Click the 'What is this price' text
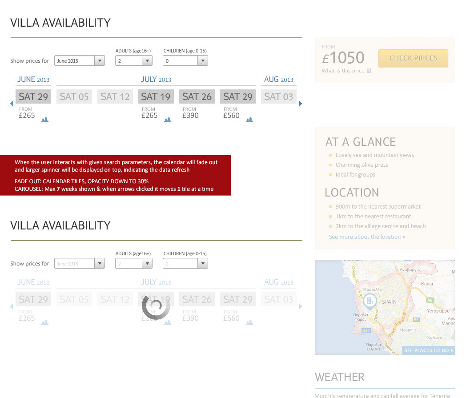Screen dimensions: 466x398 [x=343, y=71]
